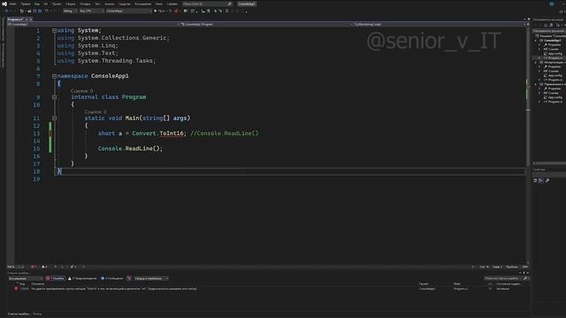
Task: Open the Вид menu
Action: pos(37,4)
